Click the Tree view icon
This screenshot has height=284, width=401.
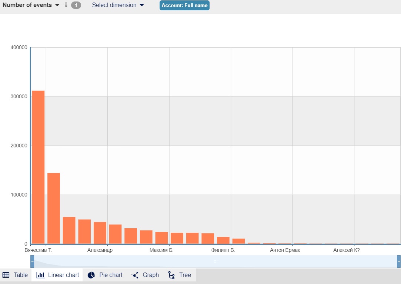tap(171, 275)
